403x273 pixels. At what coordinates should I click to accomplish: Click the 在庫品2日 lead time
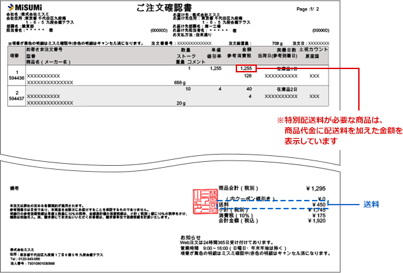[x=287, y=89]
